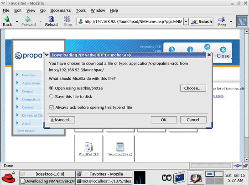This screenshot has height=186, width=249.
Task: Click the Red Hat main menu icon
Action: 9,178
